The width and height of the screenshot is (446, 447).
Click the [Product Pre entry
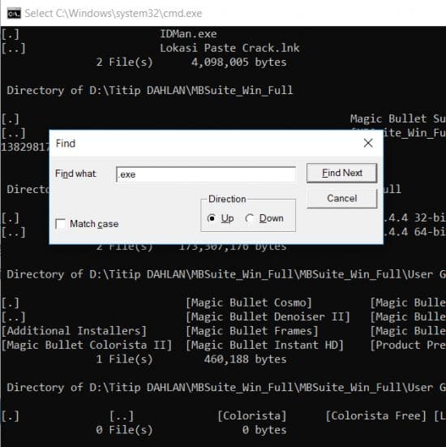408,346
